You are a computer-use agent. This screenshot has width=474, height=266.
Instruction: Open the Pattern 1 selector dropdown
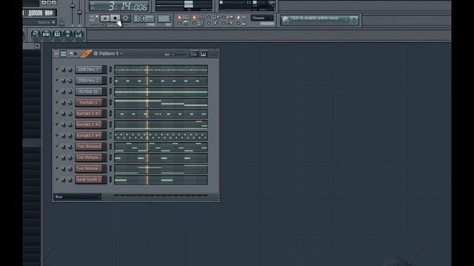[108, 54]
